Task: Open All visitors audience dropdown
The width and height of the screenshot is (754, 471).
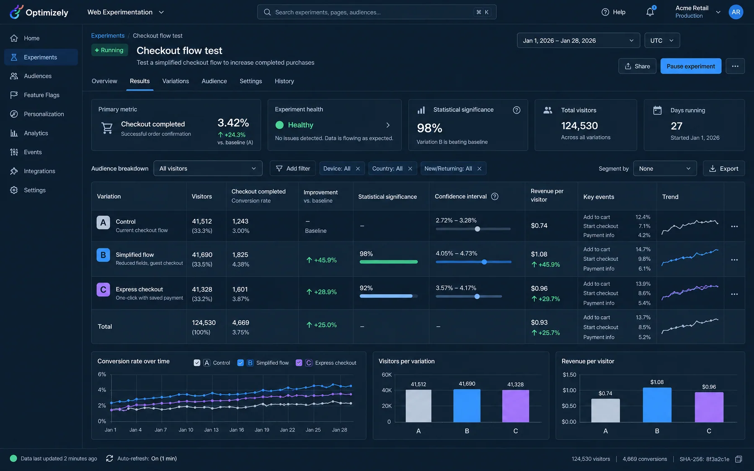Action: 208,168
